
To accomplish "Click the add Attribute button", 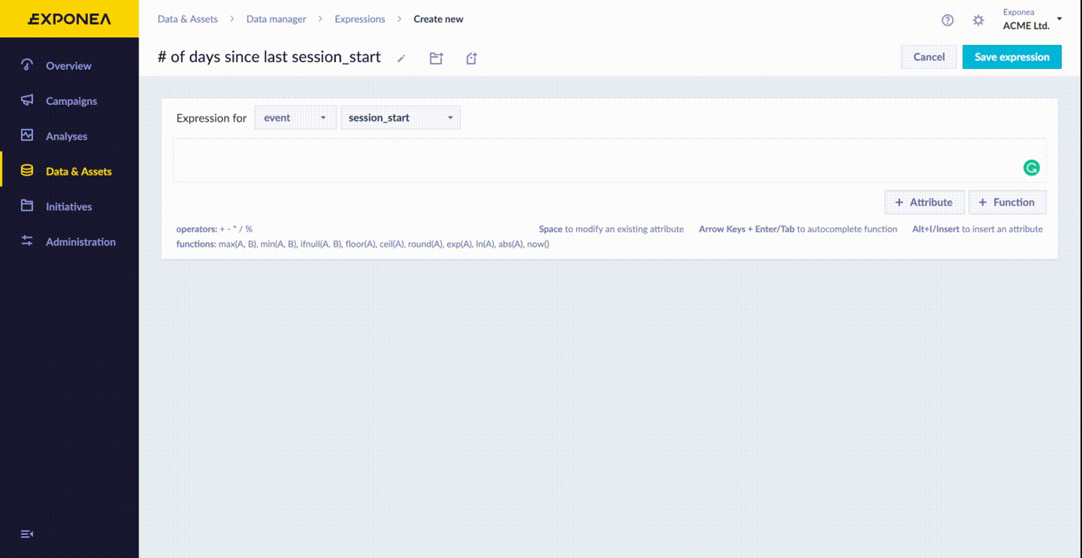I will (x=924, y=202).
